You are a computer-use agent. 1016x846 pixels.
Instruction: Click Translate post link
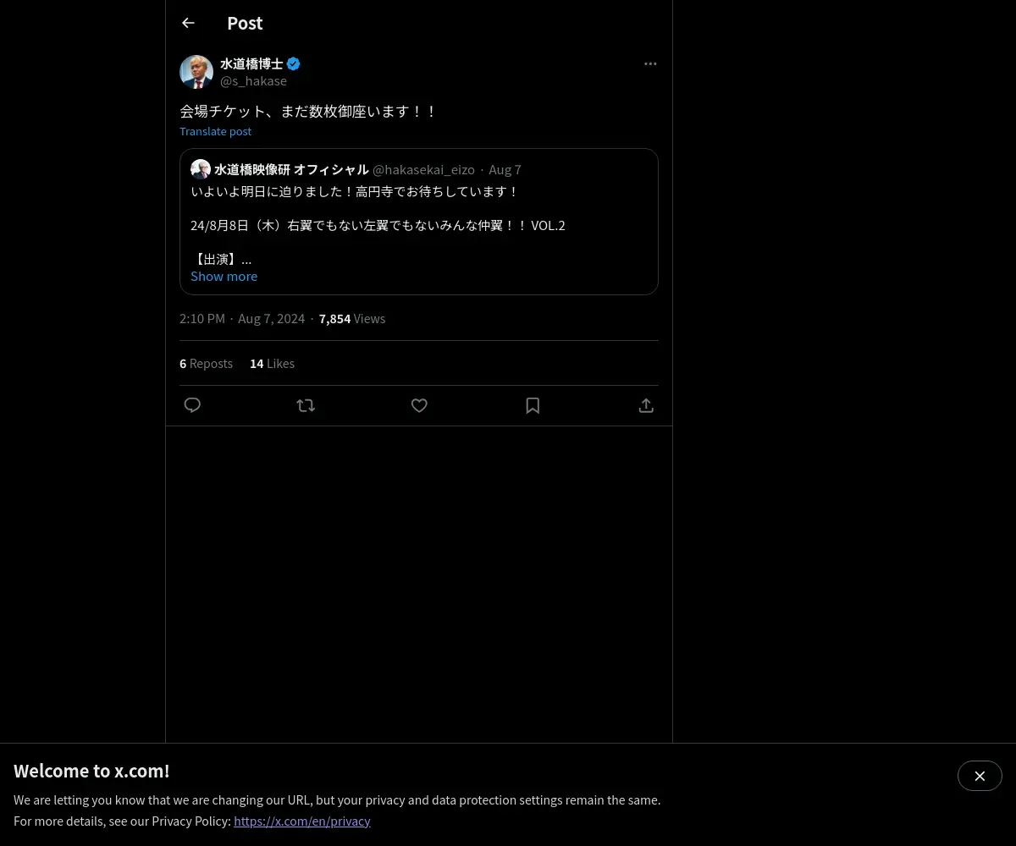point(215,131)
